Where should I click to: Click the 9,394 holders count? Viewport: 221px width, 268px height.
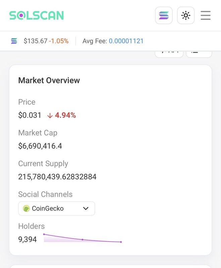click(x=27, y=239)
